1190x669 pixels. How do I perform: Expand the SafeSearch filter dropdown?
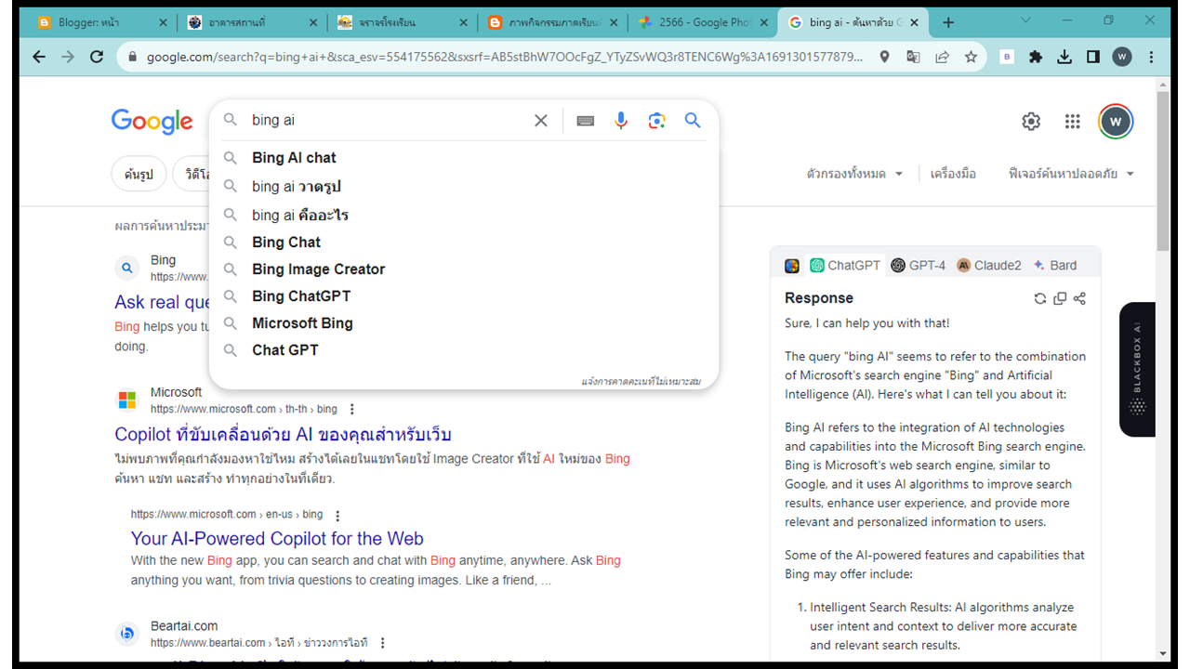tap(1071, 174)
